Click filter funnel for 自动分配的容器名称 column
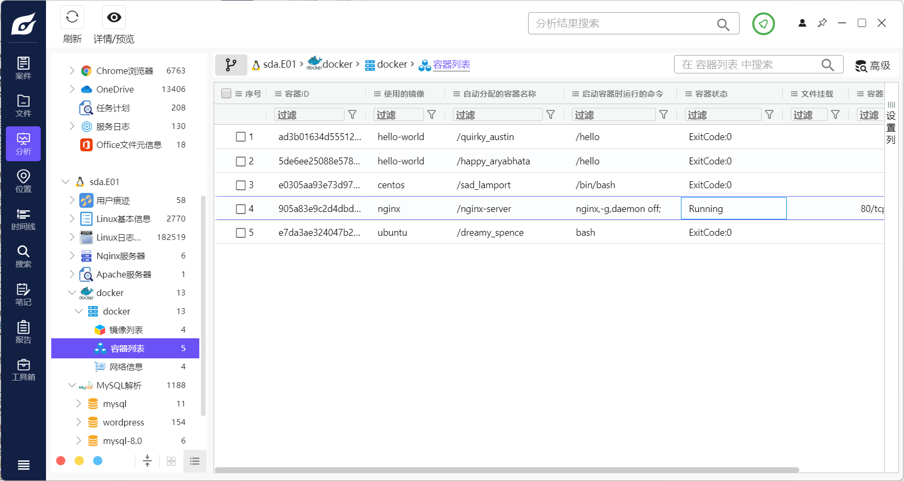The height and width of the screenshot is (481, 904). pos(550,115)
